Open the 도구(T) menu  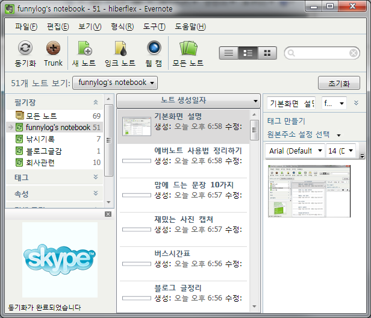tap(154, 26)
